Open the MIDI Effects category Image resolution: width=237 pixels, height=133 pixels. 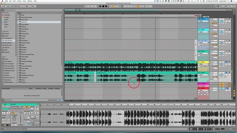click(8, 43)
